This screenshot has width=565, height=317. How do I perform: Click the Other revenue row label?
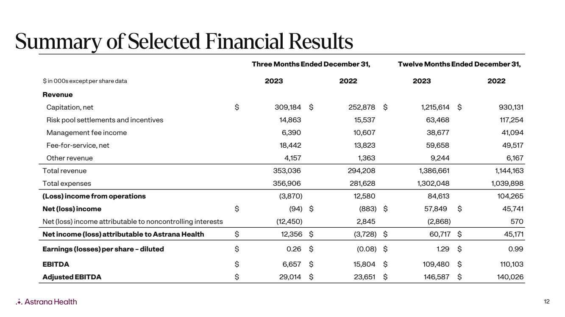[70, 158]
